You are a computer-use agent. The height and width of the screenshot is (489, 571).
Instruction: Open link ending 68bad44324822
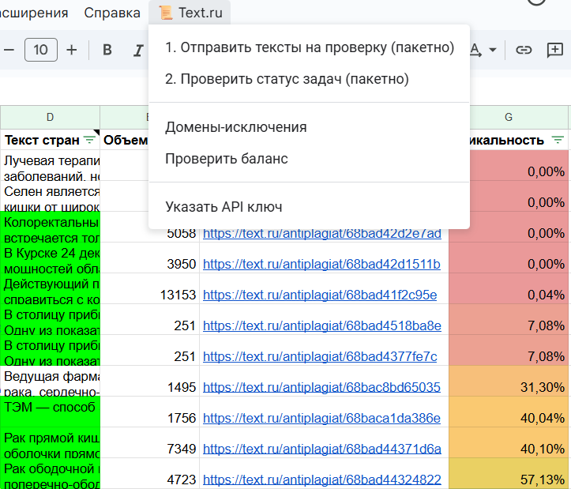point(322,480)
